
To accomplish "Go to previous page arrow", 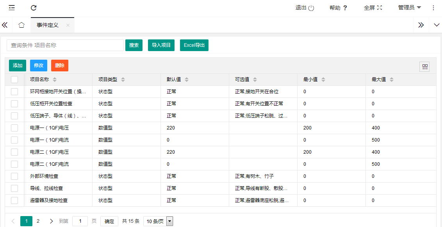I will [13, 221].
